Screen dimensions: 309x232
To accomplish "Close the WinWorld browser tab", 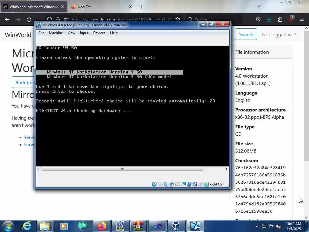I will click(x=62, y=7).
